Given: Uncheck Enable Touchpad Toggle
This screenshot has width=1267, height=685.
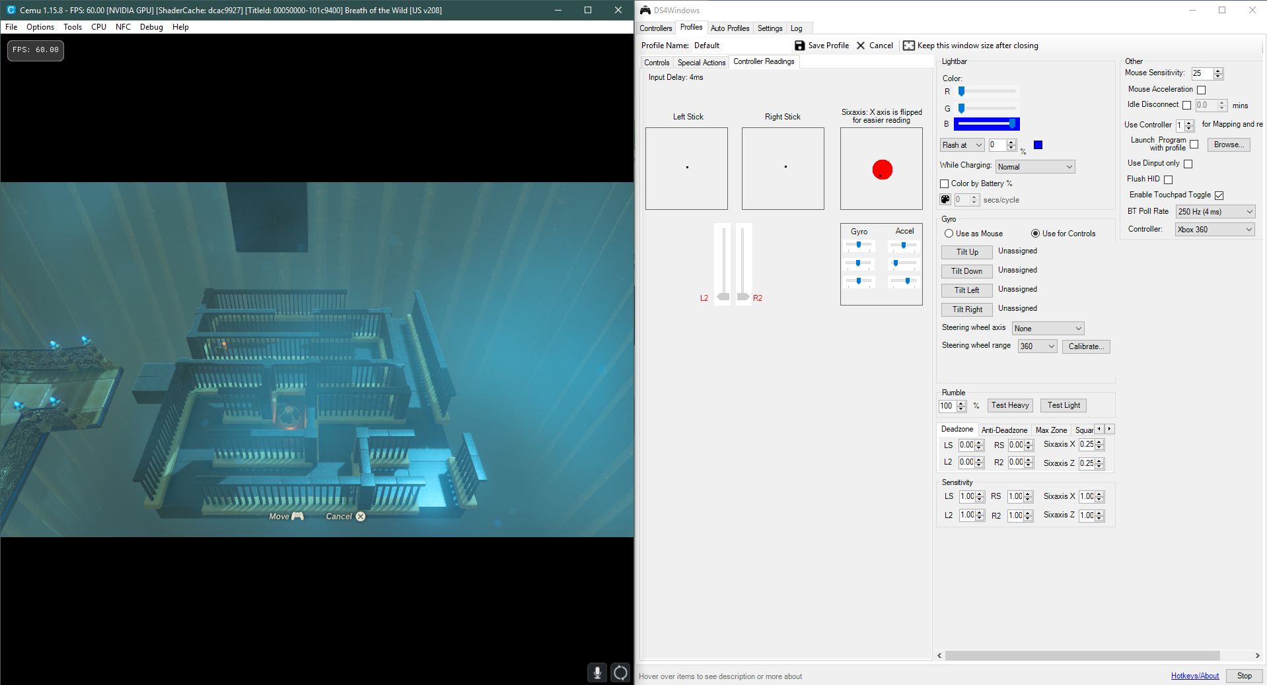Looking at the screenshot, I should point(1219,195).
